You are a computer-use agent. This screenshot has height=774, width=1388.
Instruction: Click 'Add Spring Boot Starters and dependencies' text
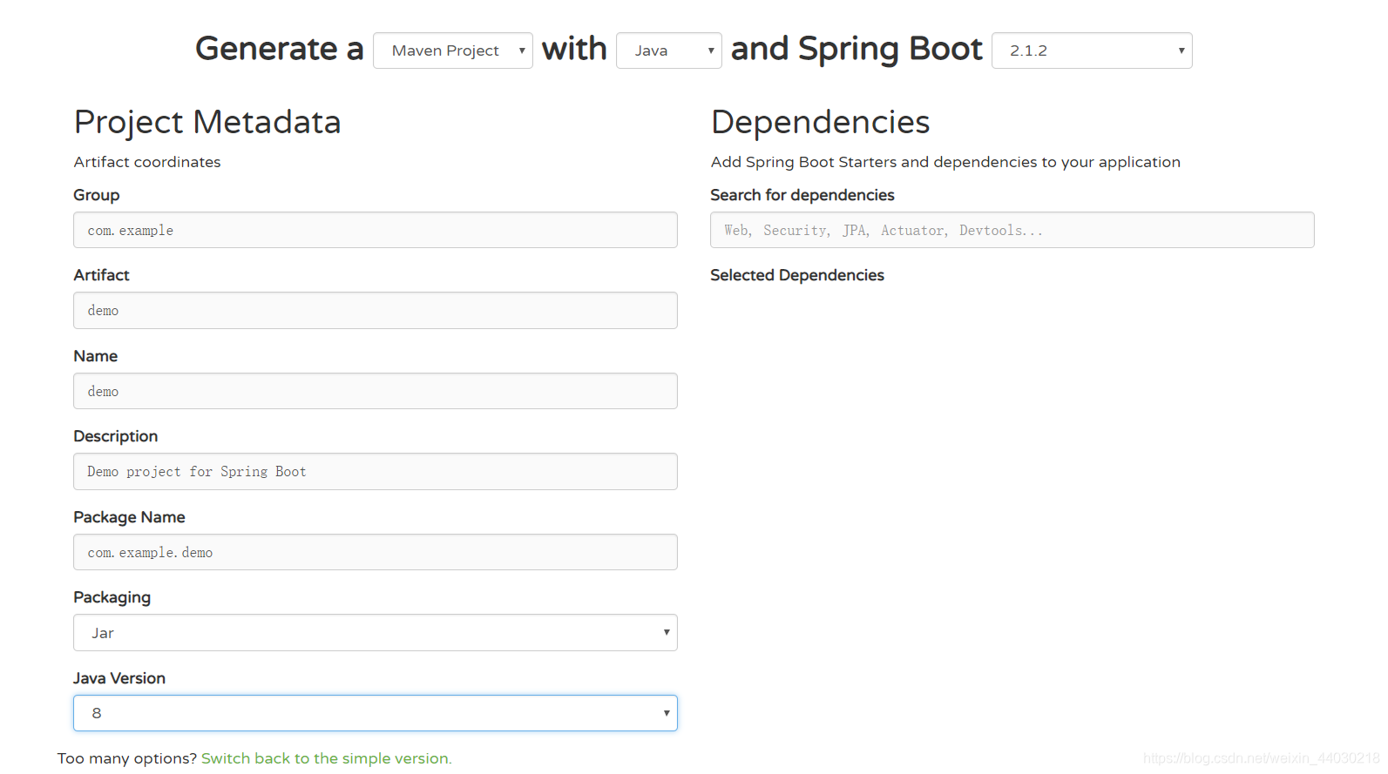(x=945, y=162)
